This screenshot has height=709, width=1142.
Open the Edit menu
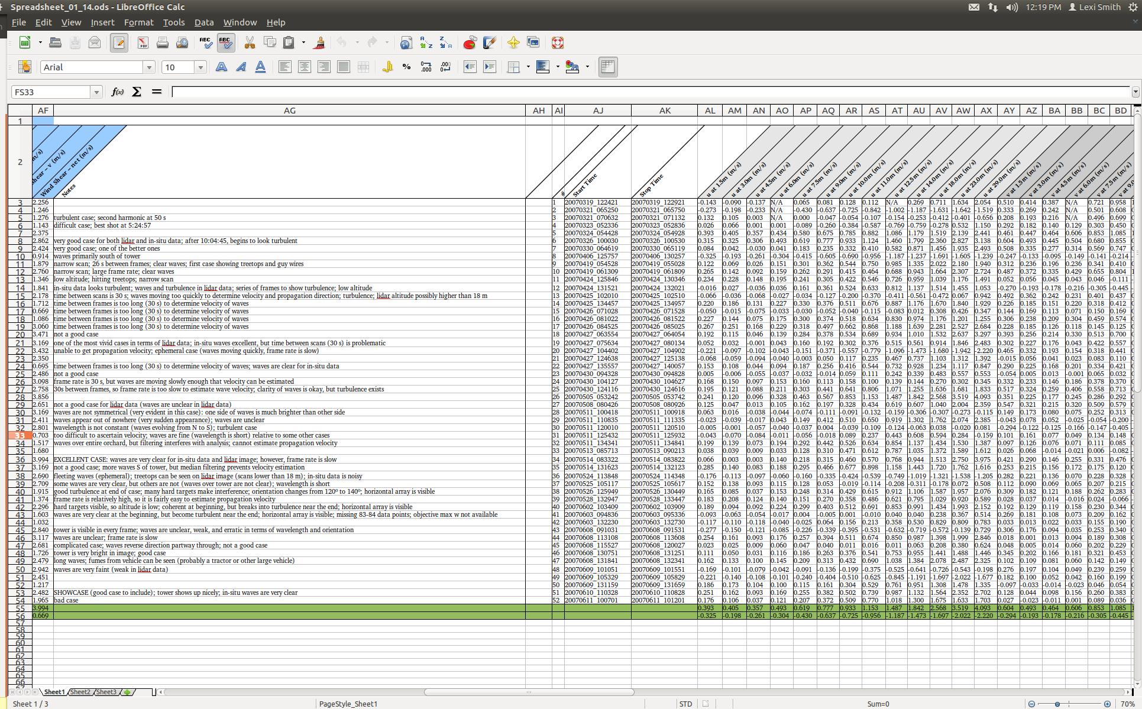point(43,22)
